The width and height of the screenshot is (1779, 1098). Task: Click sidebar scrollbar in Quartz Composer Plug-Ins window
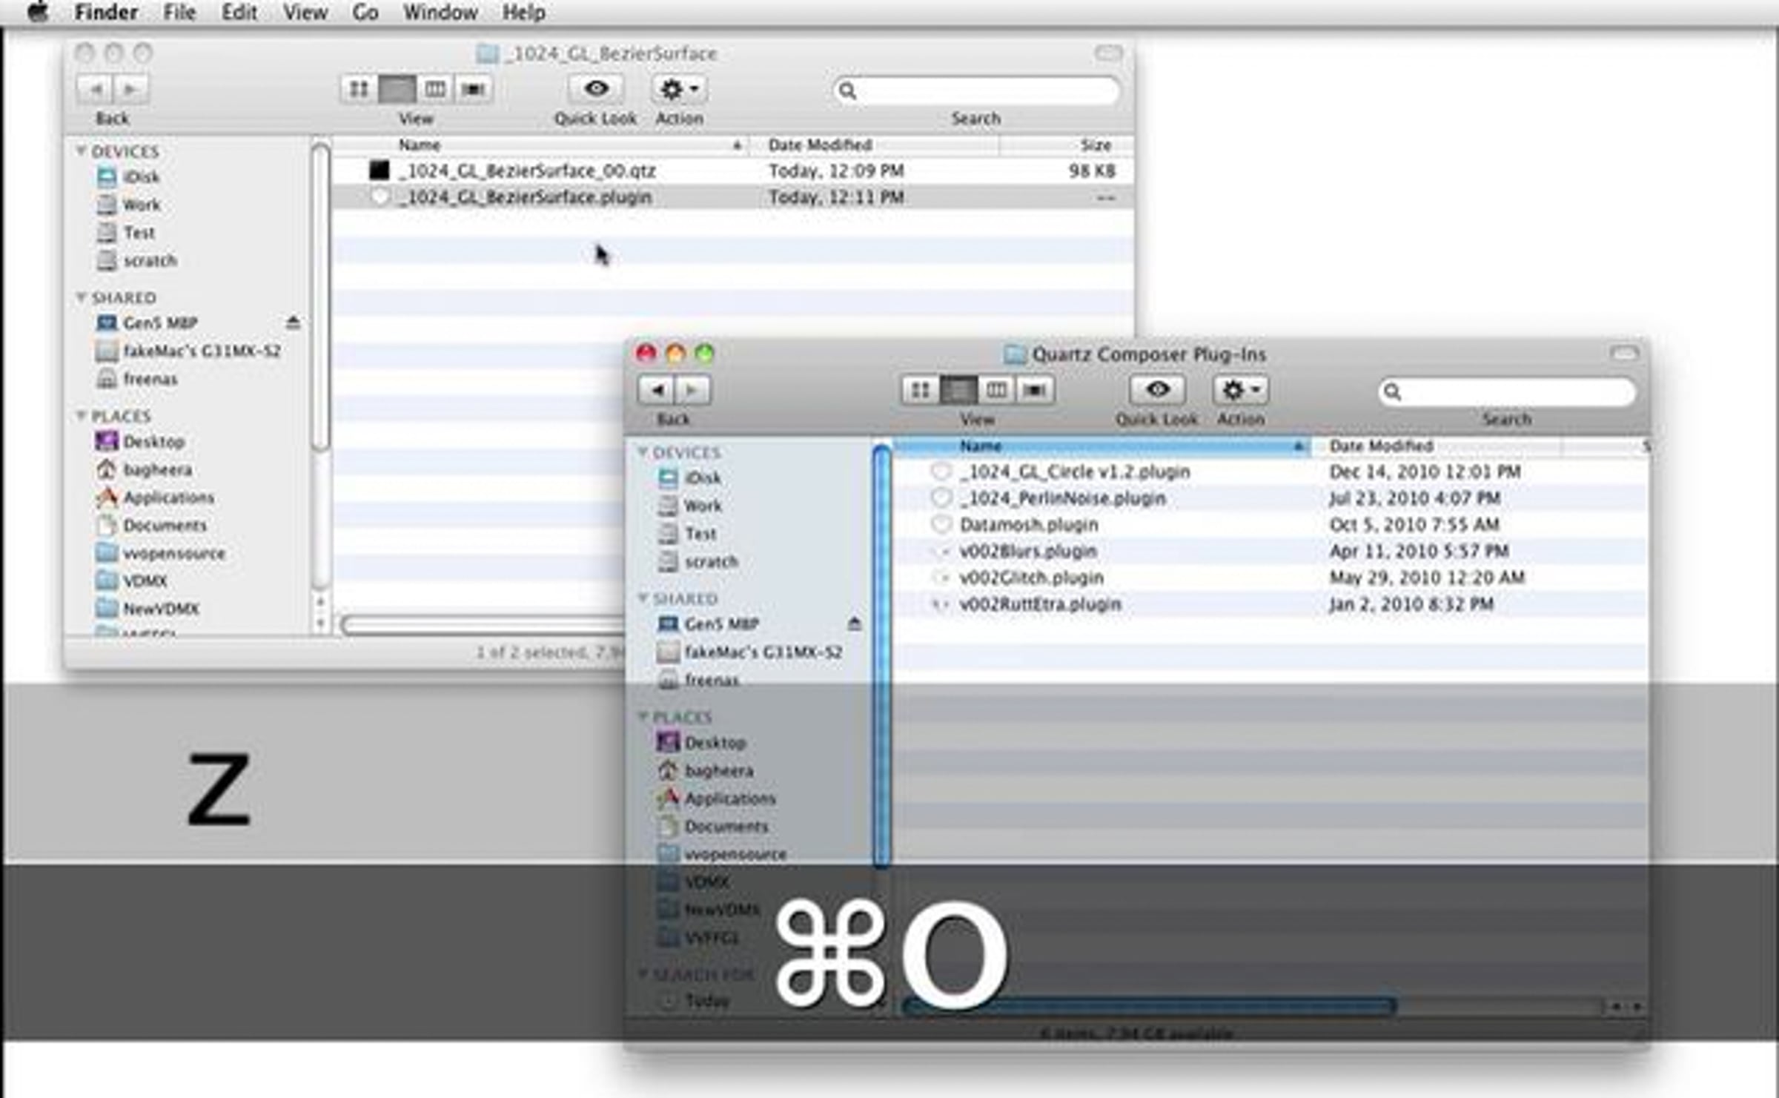[881, 656]
